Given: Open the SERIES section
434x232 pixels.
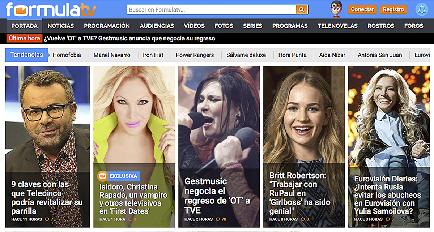Looking at the screenshot, I should [252, 26].
